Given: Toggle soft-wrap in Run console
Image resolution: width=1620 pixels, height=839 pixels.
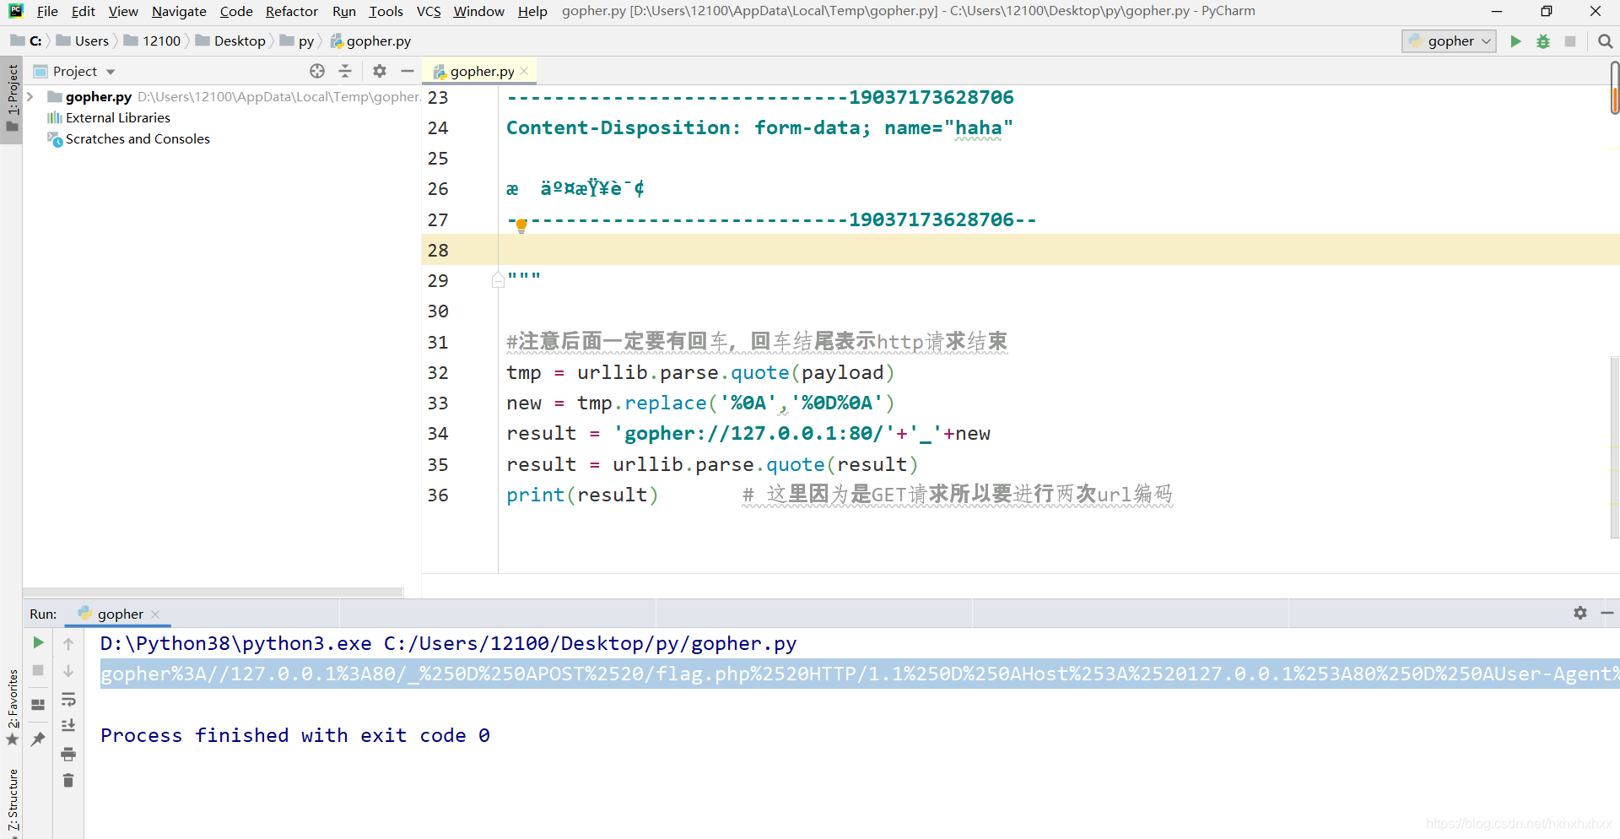Looking at the screenshot, I should 68,699.
